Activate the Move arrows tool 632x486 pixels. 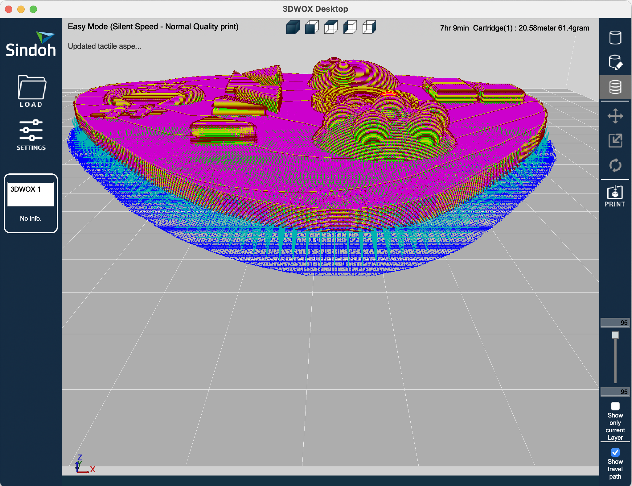(615, 116)
